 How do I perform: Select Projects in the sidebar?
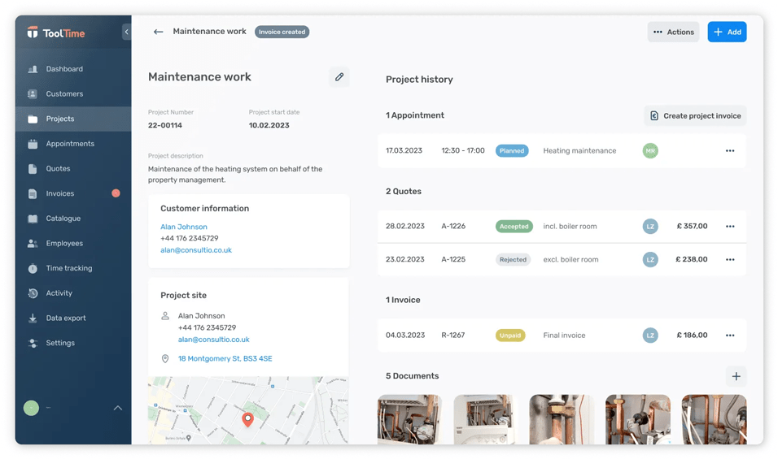tap(73, 119)
